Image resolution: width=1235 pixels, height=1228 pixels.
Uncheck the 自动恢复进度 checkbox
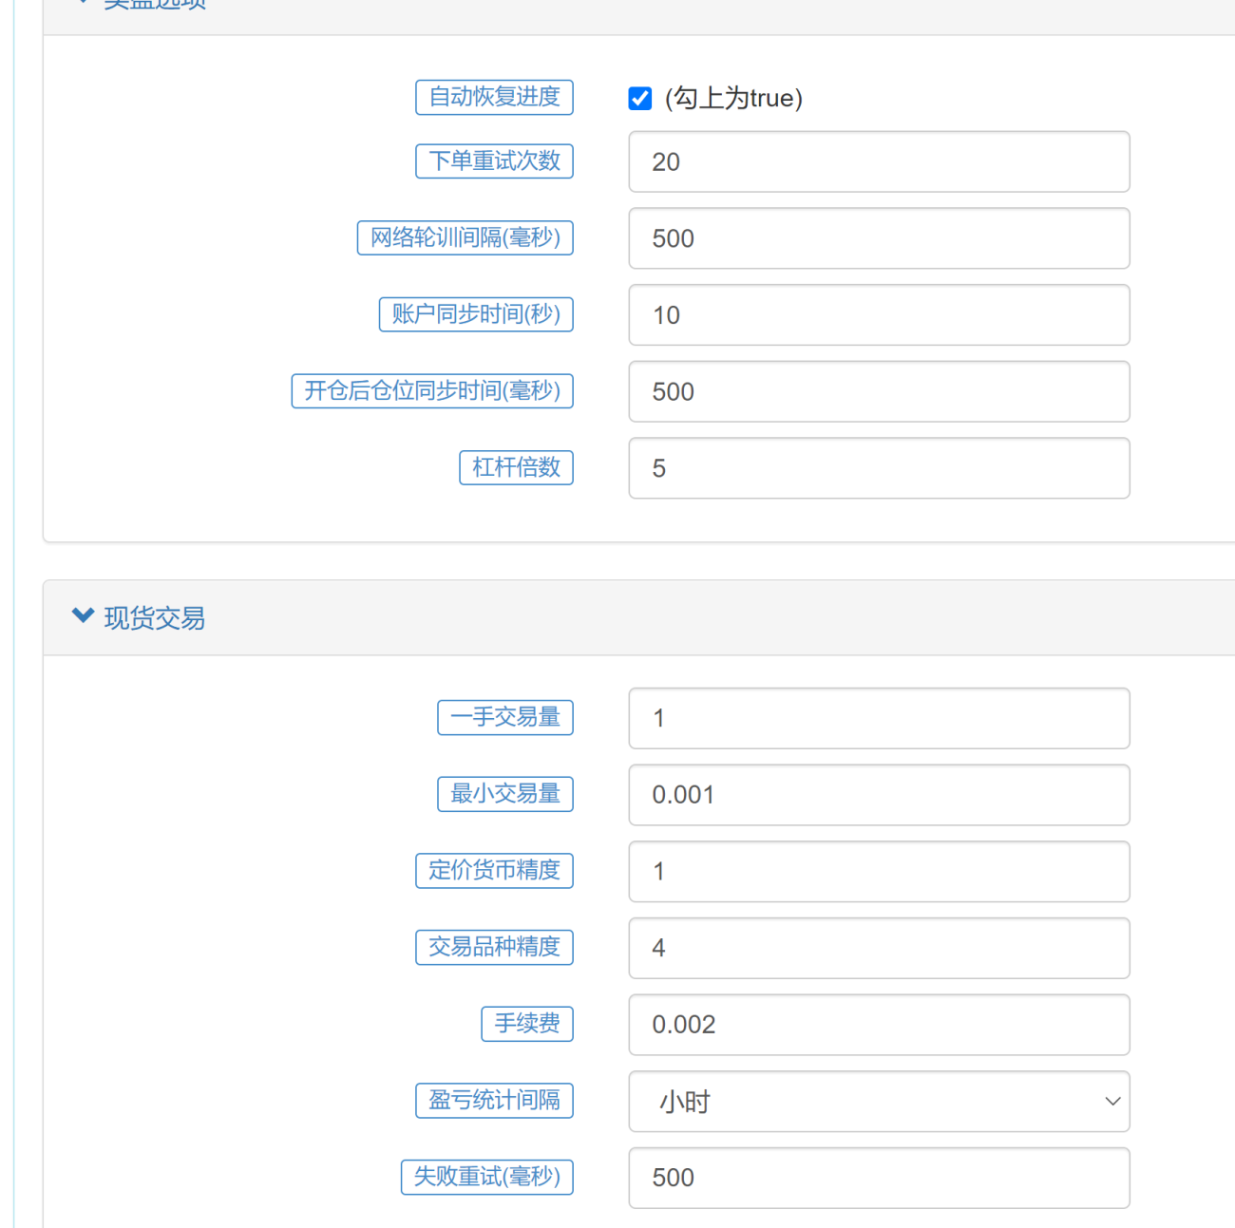tap(640, 98)
